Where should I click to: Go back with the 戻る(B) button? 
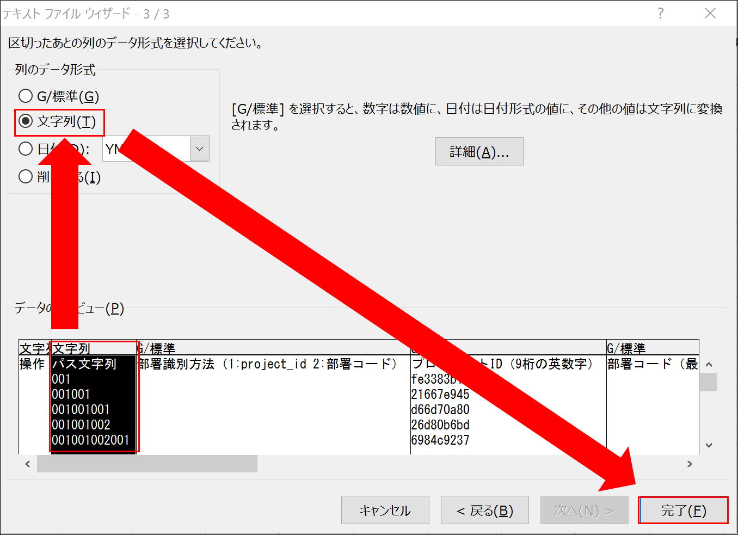tap(484, 510)
